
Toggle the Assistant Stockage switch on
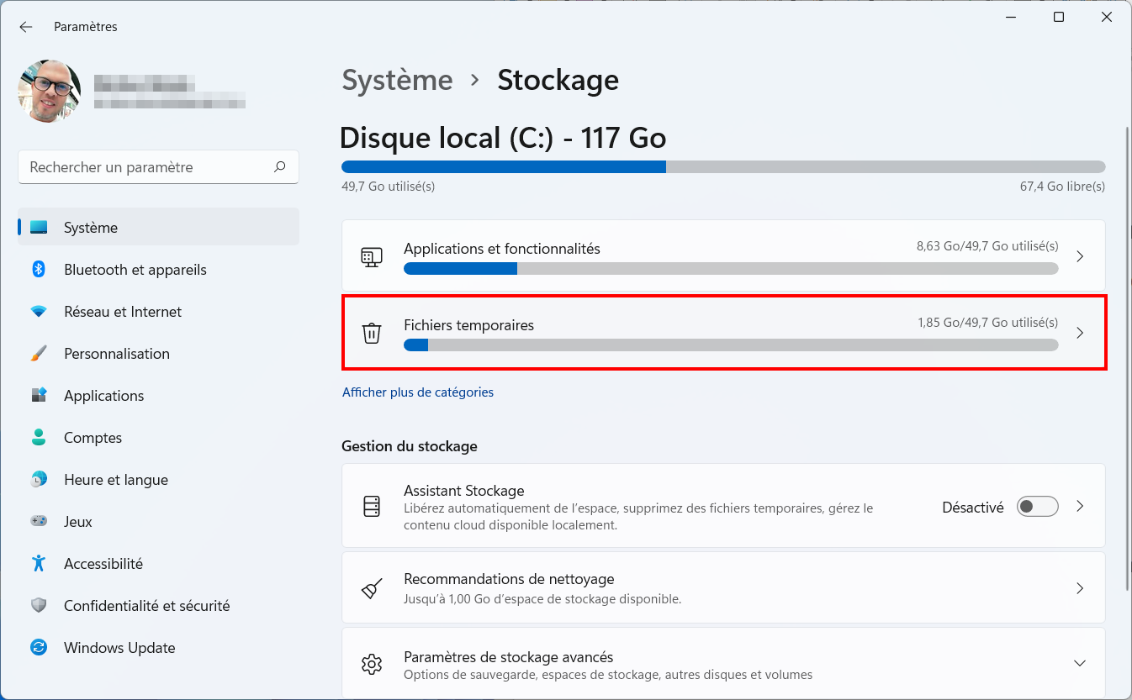[x=1037, y=507]
